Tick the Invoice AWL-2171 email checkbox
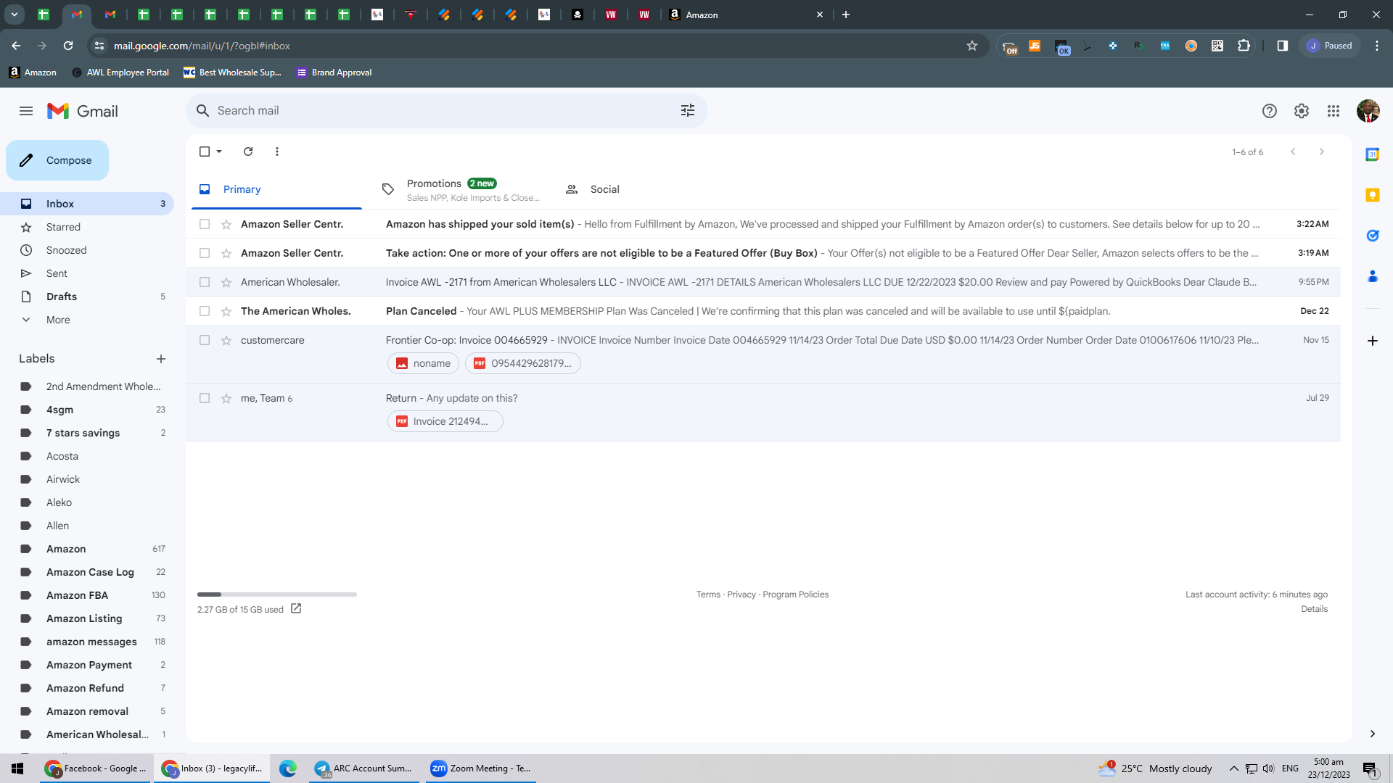The image size is (1393, 783). point(205,282)
